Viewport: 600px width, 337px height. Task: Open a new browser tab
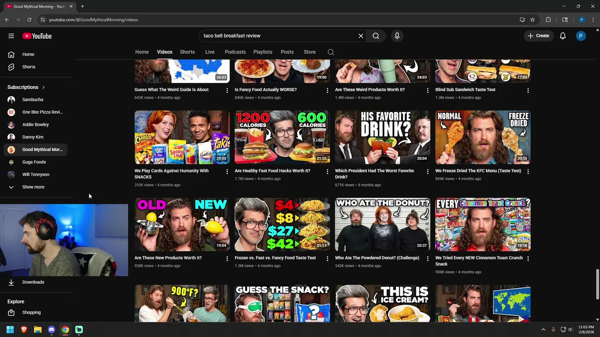82,6
